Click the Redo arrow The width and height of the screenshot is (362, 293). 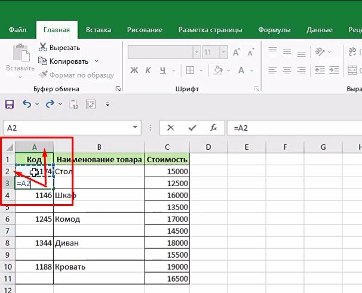[50, 104]
